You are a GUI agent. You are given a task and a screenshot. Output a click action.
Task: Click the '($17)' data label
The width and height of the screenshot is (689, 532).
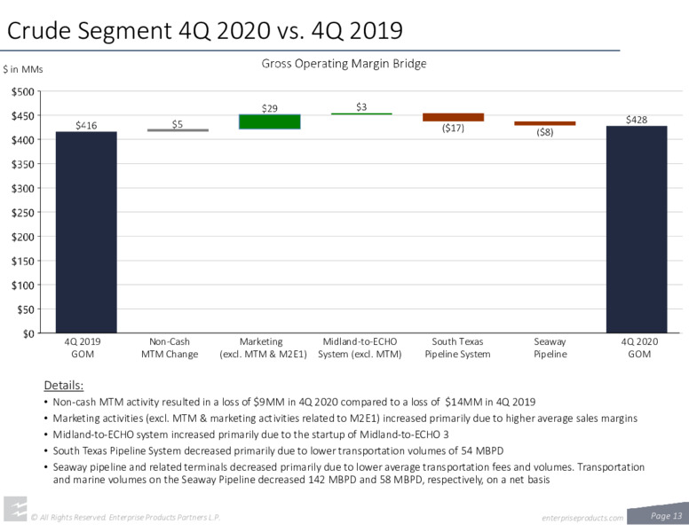tap(453, 129)
